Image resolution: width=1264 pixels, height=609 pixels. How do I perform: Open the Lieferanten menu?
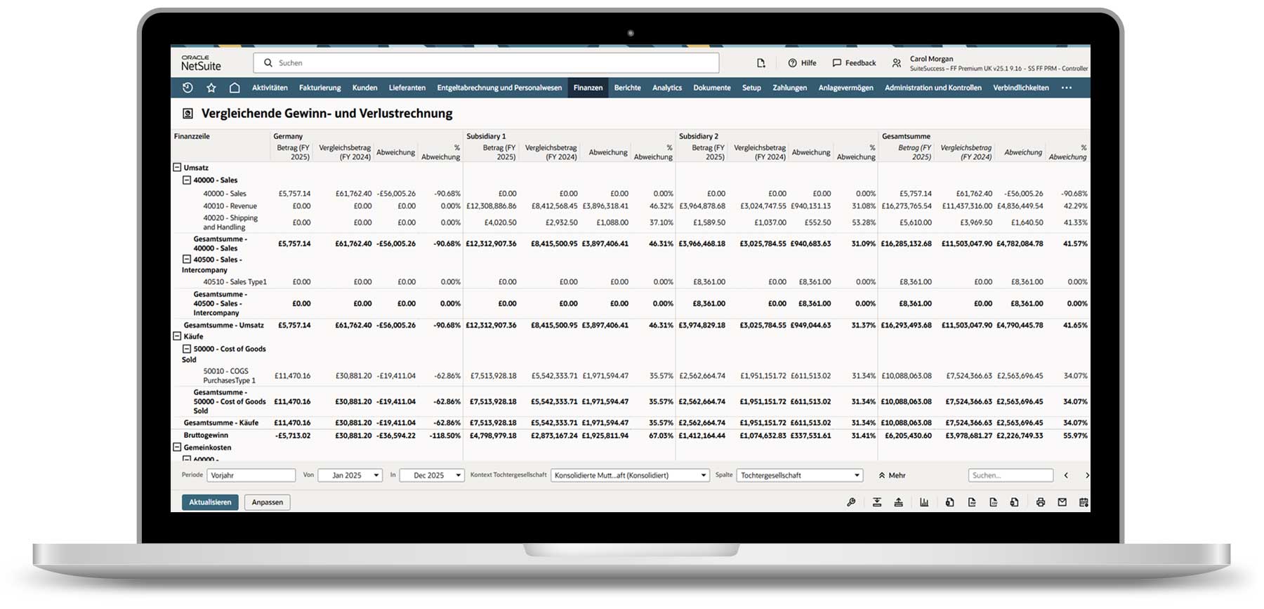(407, 88)
